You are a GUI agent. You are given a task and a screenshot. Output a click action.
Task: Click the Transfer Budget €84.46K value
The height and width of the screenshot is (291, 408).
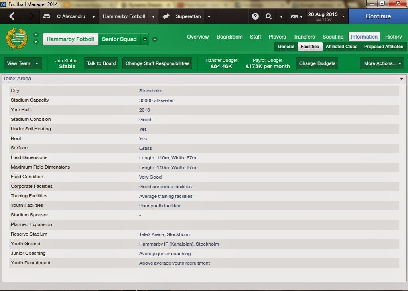coord(221,66)
